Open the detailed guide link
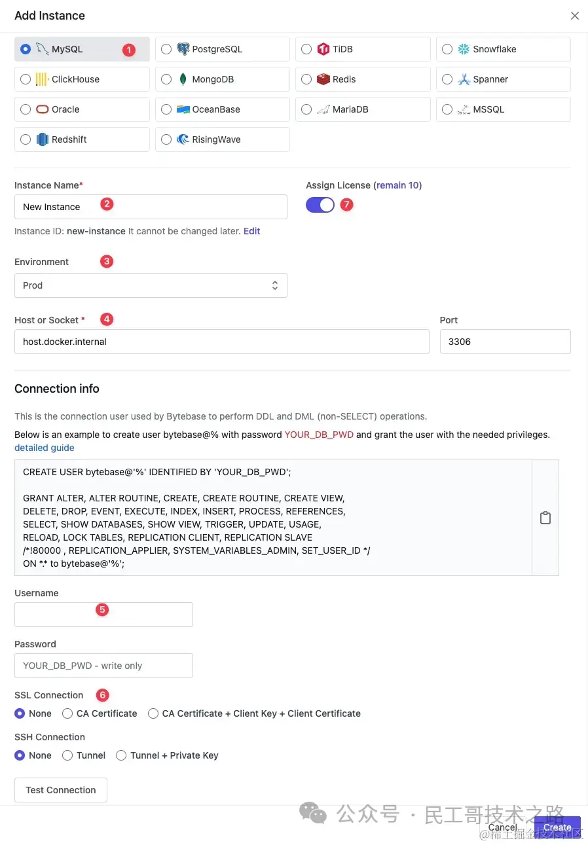 (x=45, y=448)
